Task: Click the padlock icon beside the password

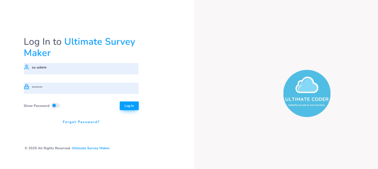Action: (27, 87)
